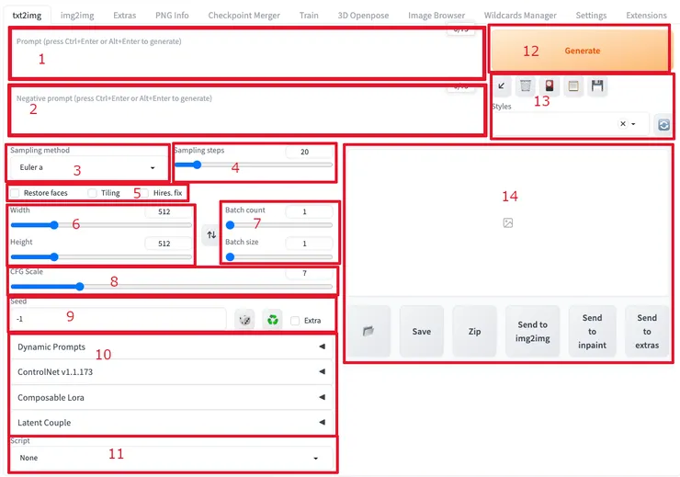This screenshot has width=680, height=477.
Task: Click the Save button
Action: pos(422,331)
